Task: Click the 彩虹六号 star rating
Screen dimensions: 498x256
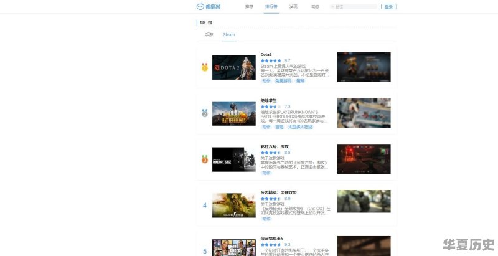Action: point(271,153)
